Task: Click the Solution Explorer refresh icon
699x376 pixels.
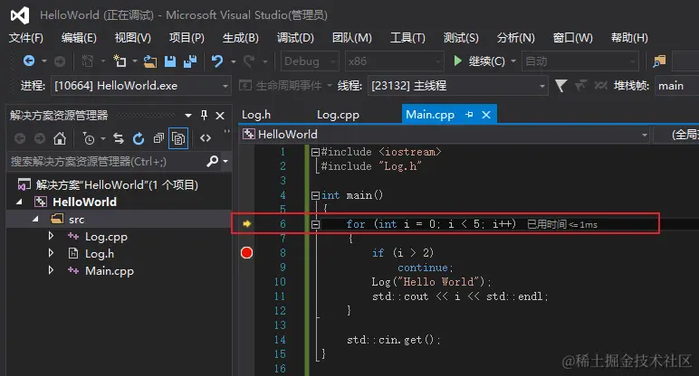Action: pos(139,138)
